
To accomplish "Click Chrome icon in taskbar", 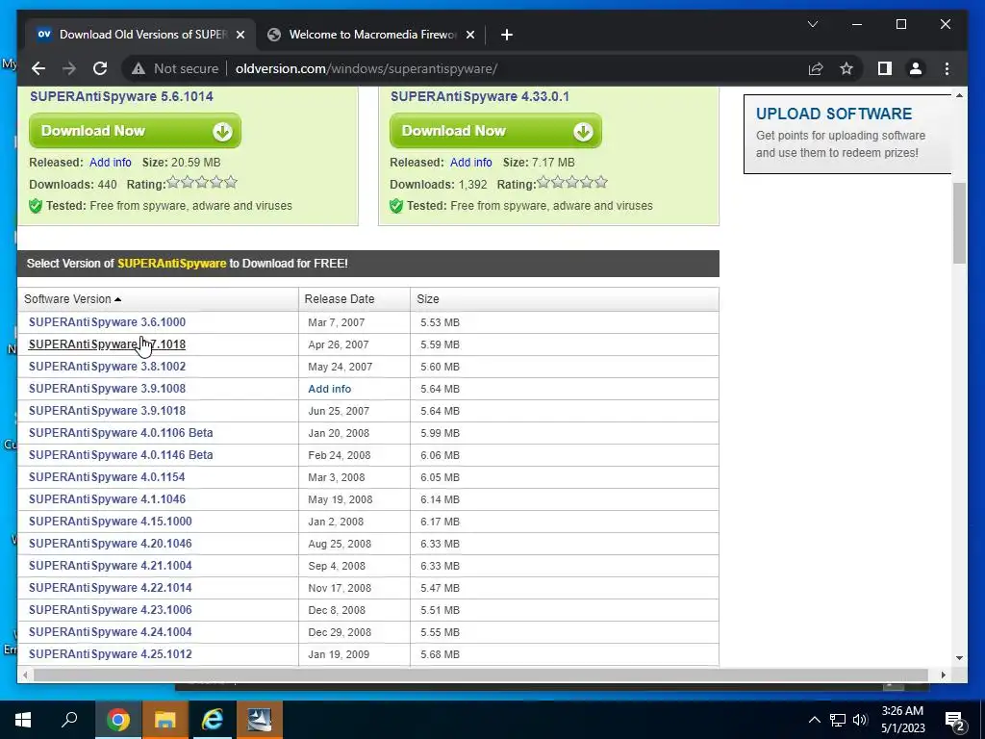I will click(118, 720).
